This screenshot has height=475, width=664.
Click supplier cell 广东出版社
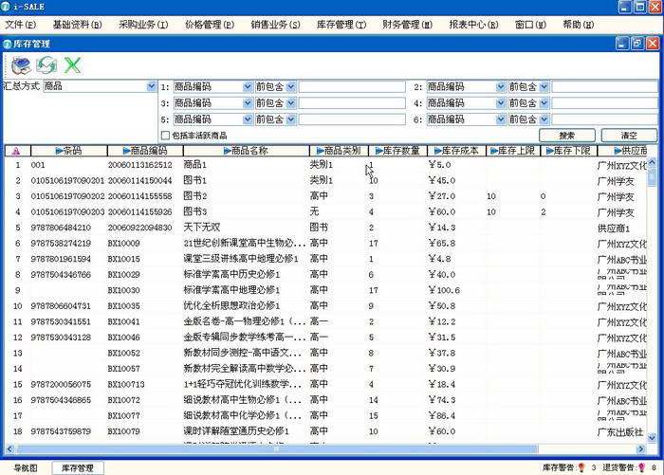[620, 431]
